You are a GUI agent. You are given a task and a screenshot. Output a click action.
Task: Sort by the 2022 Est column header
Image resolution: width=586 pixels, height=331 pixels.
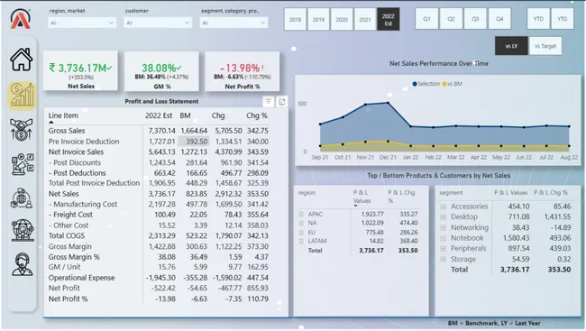[x=159, y=115]
